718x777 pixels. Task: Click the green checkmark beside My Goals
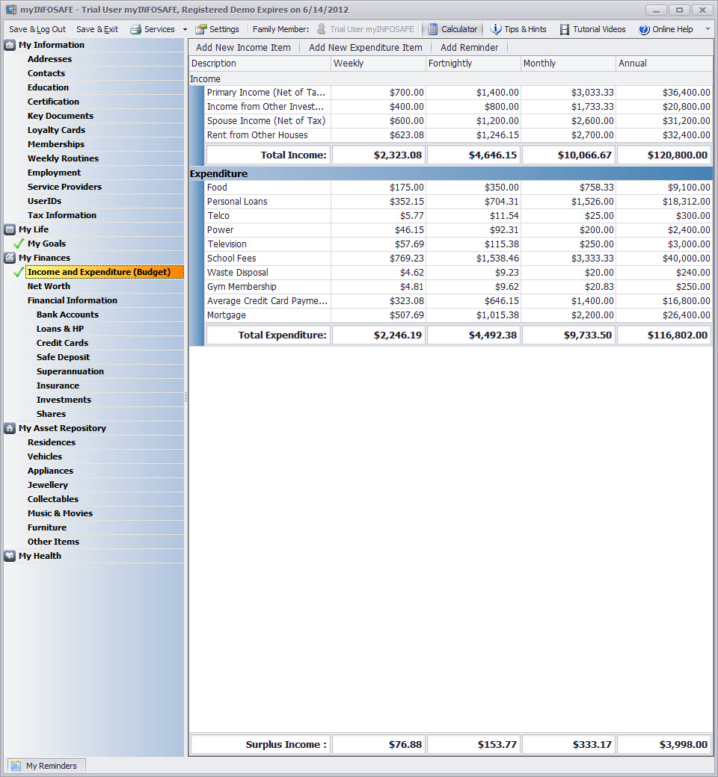pyautogui.click(x=19, y=244)
